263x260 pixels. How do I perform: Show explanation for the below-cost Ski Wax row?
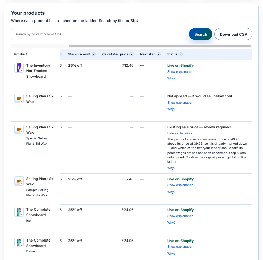coord(180,103)
